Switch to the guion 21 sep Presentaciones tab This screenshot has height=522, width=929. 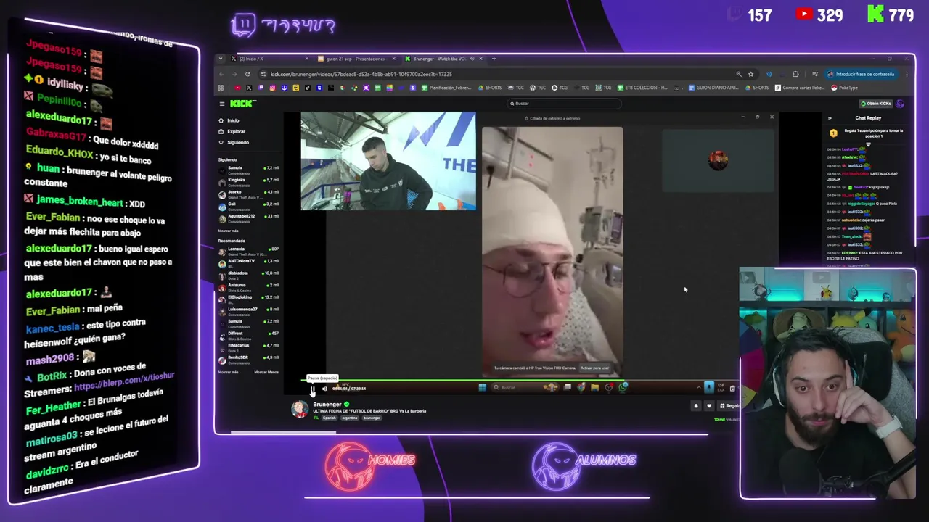(356, 59)
